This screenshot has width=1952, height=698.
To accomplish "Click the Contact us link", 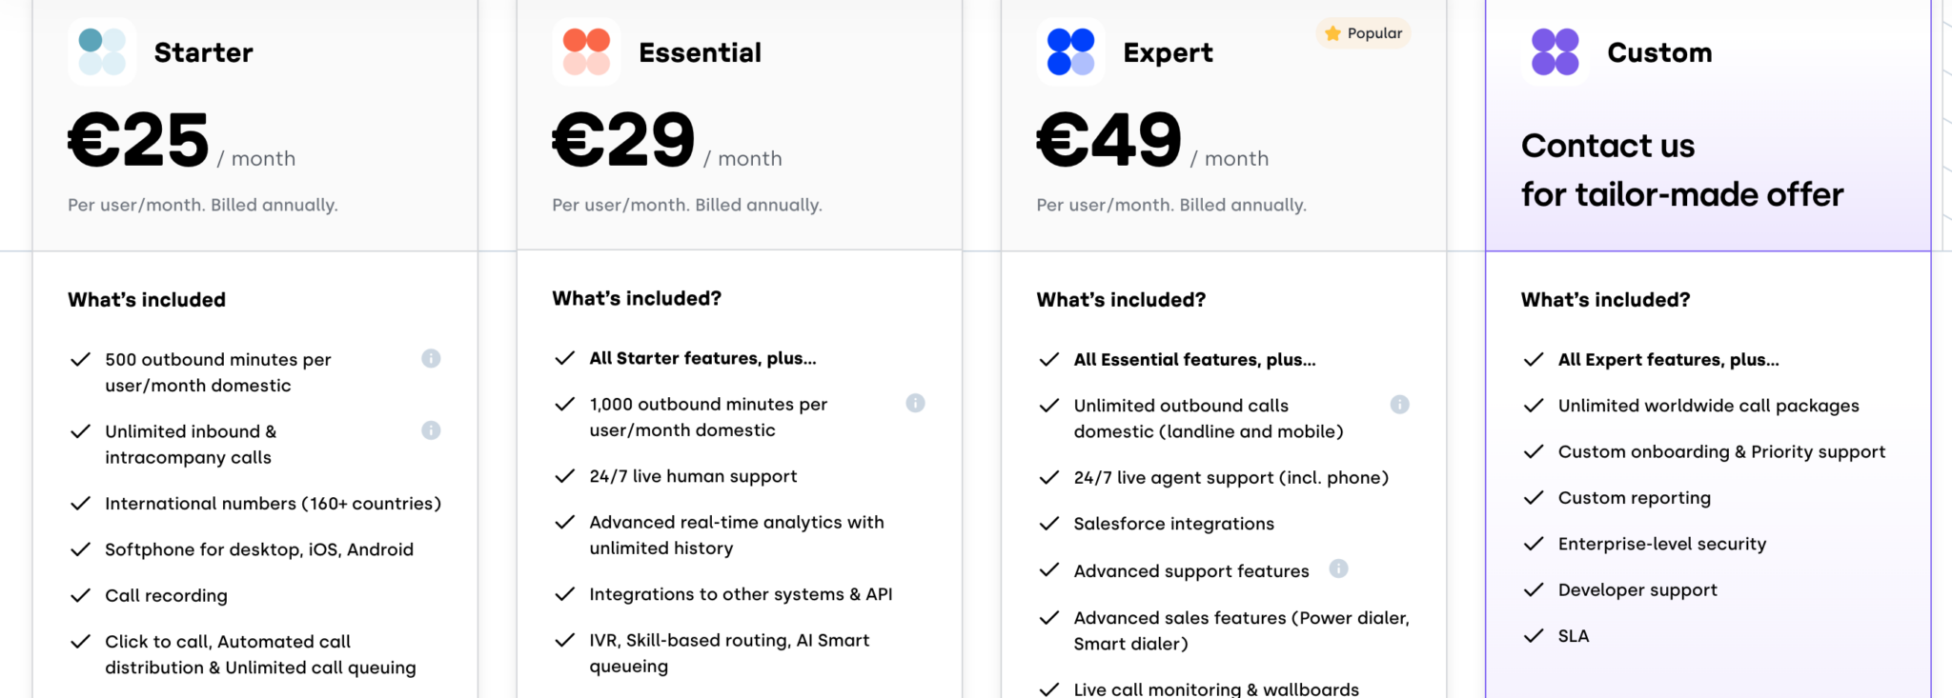I will point(1608,145).
